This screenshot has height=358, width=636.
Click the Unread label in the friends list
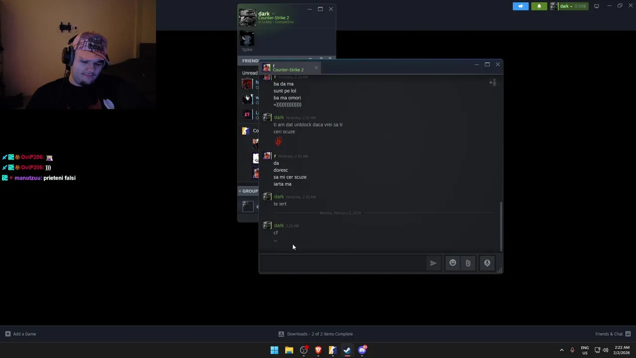tap(250, 73)
